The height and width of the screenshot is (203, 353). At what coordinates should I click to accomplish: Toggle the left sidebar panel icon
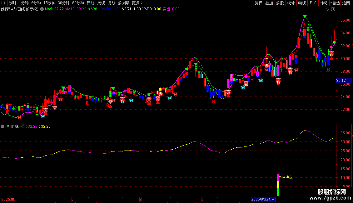(x=4, y=3)
